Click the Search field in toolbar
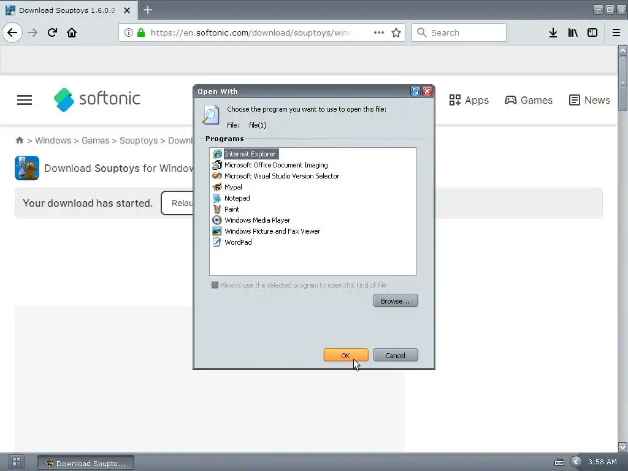The width and height of the screenshot is (628, 471). [x=459, y=33]
